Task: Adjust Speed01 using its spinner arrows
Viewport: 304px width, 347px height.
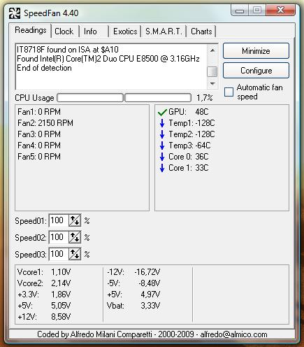Action: (75, 220)
